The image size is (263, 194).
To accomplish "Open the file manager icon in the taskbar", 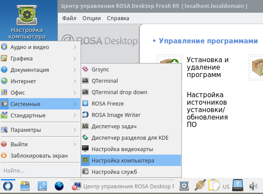I will coord(25,186).
